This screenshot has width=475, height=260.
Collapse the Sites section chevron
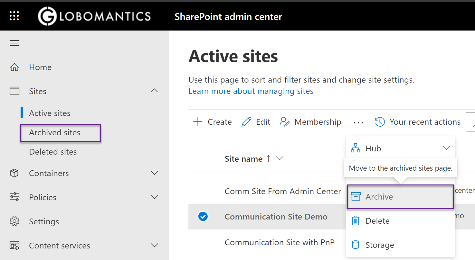[x=154, y=91]
